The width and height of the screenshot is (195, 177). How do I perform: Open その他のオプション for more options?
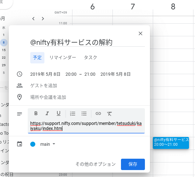(x=96, y=164)
